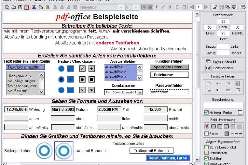
Task: Insert a checkbox form field icon
Action: pyautogui.click(x=218, y=90)
